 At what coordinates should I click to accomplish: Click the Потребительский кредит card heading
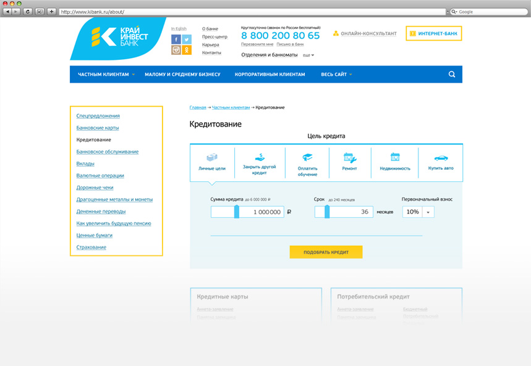373,297
